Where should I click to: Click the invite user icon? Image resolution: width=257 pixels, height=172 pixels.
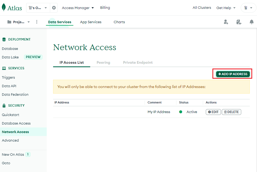pos(226,22)
